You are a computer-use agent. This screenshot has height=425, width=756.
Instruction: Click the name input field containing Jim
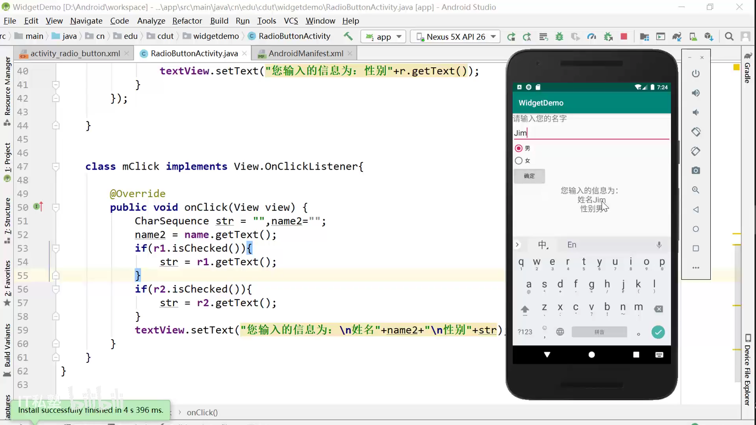click(591, 133)
